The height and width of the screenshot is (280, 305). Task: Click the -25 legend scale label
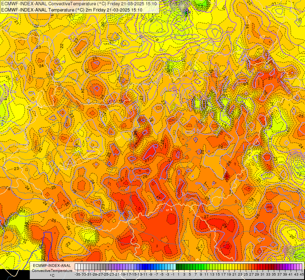coord(105,275)
